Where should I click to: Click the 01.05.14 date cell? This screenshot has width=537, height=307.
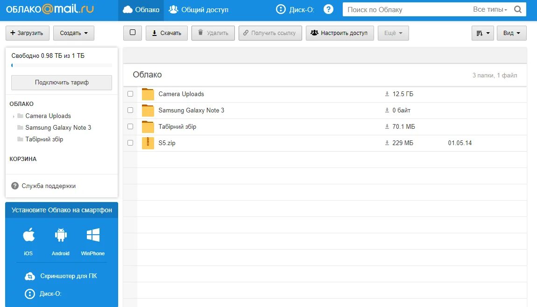pyautogui.click(x=460, y=143)
